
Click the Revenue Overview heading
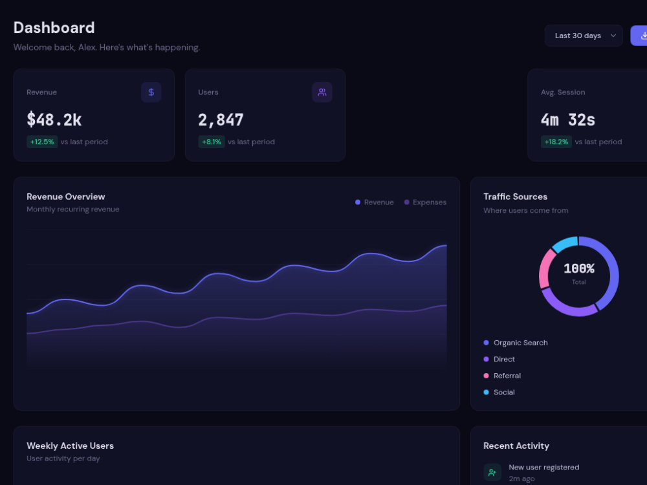click(66, 197)
